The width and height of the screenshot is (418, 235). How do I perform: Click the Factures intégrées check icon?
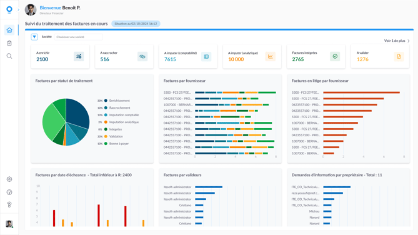click(x=335, y=56)
